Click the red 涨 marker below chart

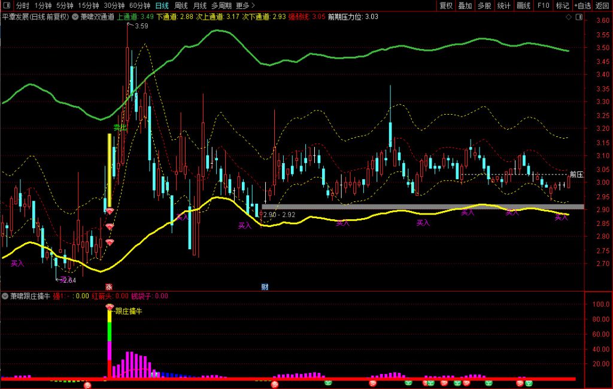pyautogui.click(x=108, y=286)
